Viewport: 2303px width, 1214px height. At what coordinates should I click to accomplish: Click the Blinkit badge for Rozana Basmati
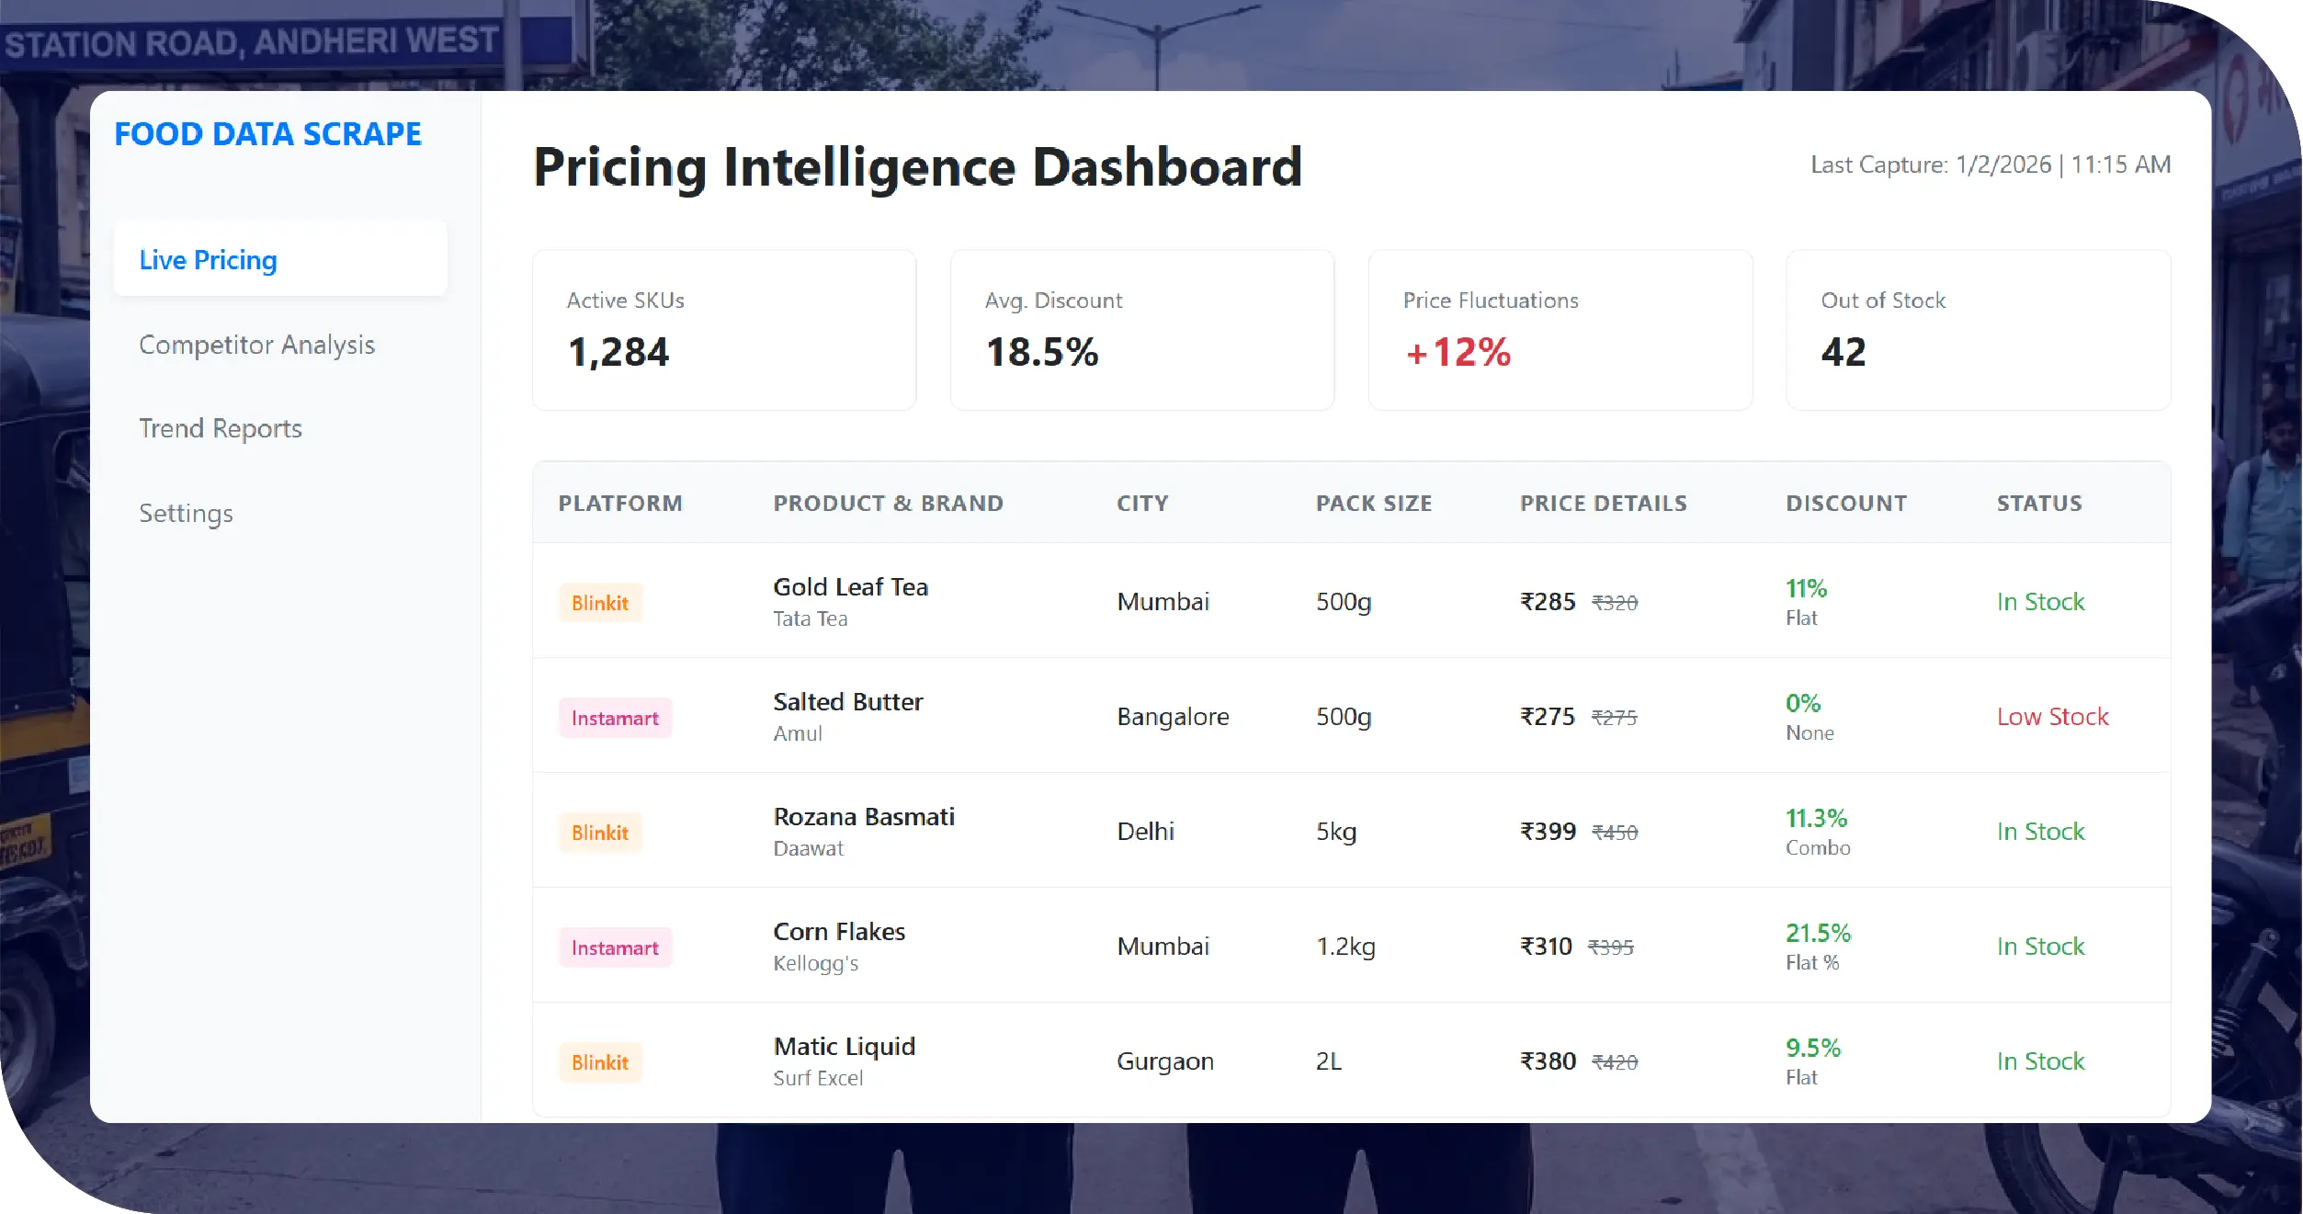[x=600, y=833]
